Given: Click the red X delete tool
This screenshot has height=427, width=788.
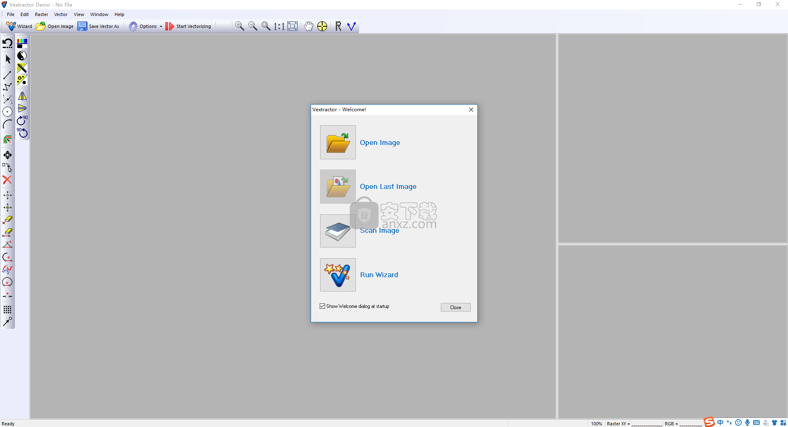Looking at the screenshot, I should pos(7,180).
